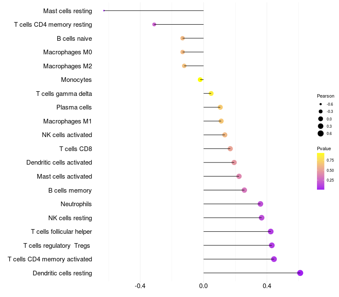The height and width of the screenshot is (297, 339).
Task: Click the T cells gamma delta yellow dot
Action: click(x=211, y=93)
